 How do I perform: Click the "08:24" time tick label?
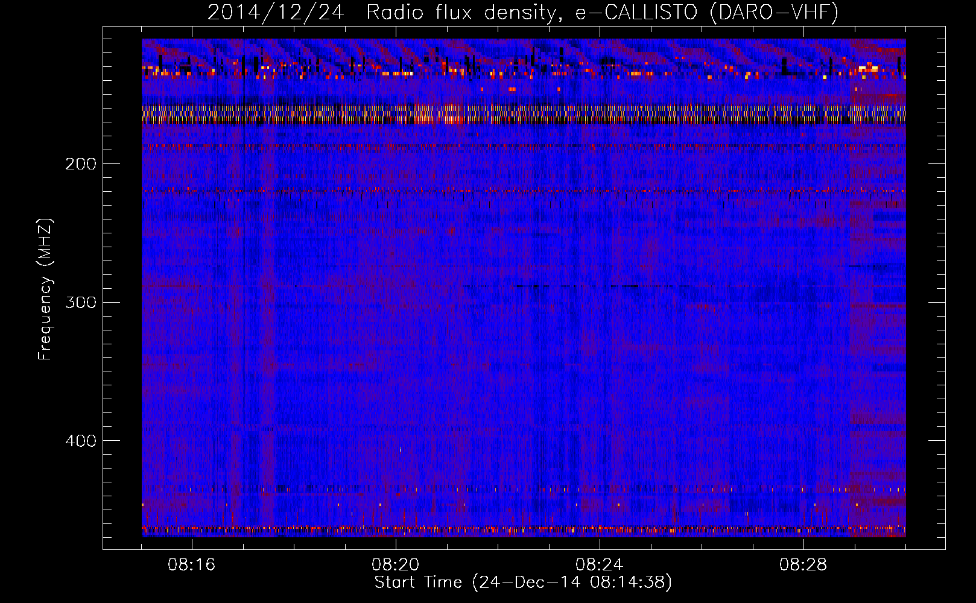tap(599, 565)
